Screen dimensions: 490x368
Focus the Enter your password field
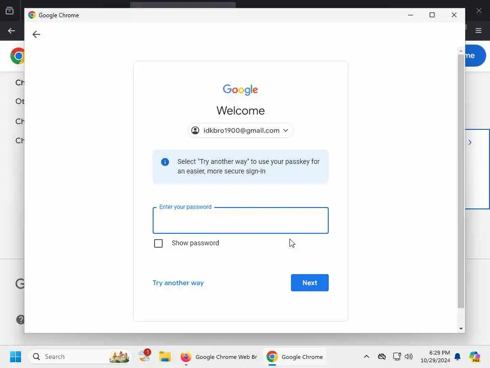click(x=240, y=220)
